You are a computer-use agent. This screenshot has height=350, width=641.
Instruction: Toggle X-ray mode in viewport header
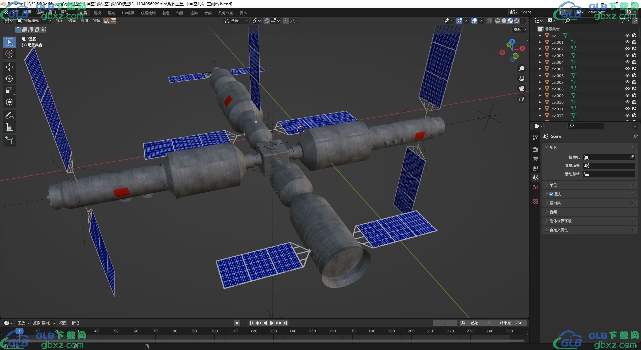[489, 21]
